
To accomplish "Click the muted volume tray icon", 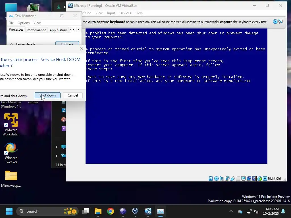I will point(257,211).
